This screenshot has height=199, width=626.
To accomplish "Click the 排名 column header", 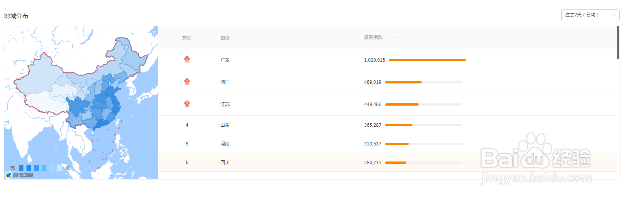I will pyautogui.click(x=187, y=38).
